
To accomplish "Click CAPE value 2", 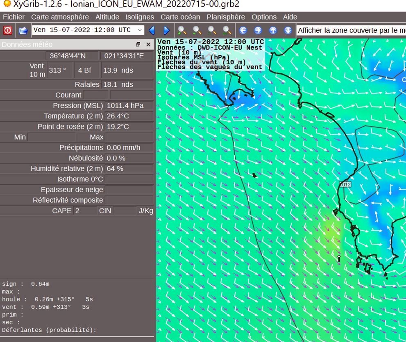I will [85, 211].
